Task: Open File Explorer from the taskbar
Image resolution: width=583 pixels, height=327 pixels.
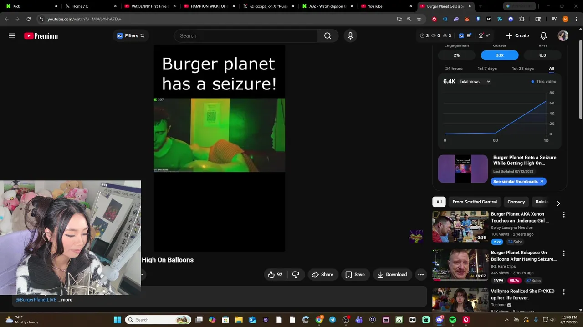Action: 239,320
